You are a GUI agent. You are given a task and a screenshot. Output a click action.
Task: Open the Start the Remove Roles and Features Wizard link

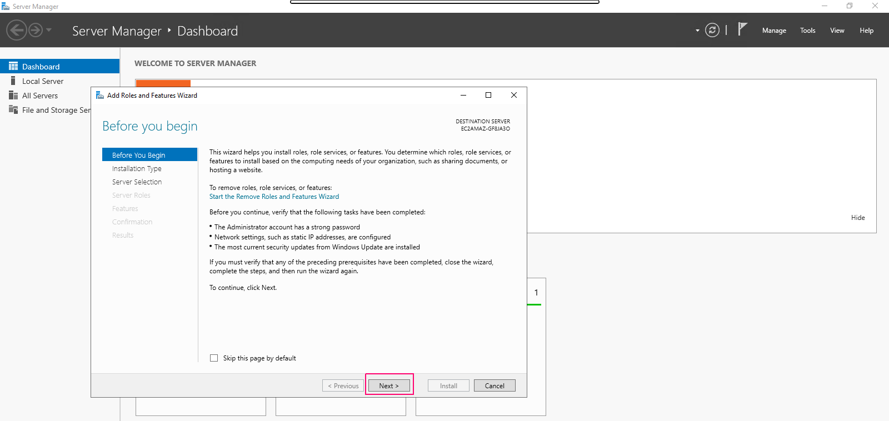tap(274, 197)
